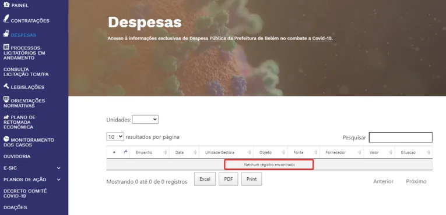This screenshot has width=446, height=215.
Task: Click the Print button
Action: point(251,179)
